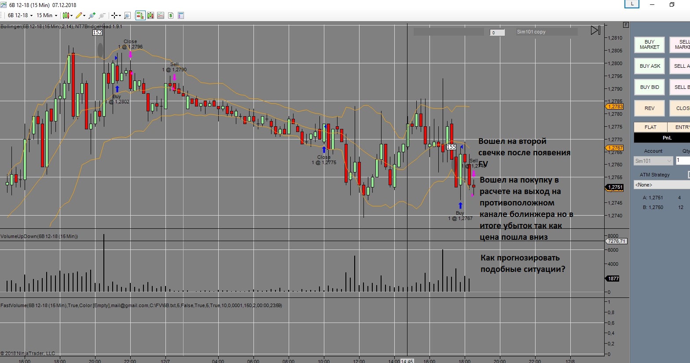Click the zoom out chart icon
Screen dimensions: 690x363
(102, 15)
